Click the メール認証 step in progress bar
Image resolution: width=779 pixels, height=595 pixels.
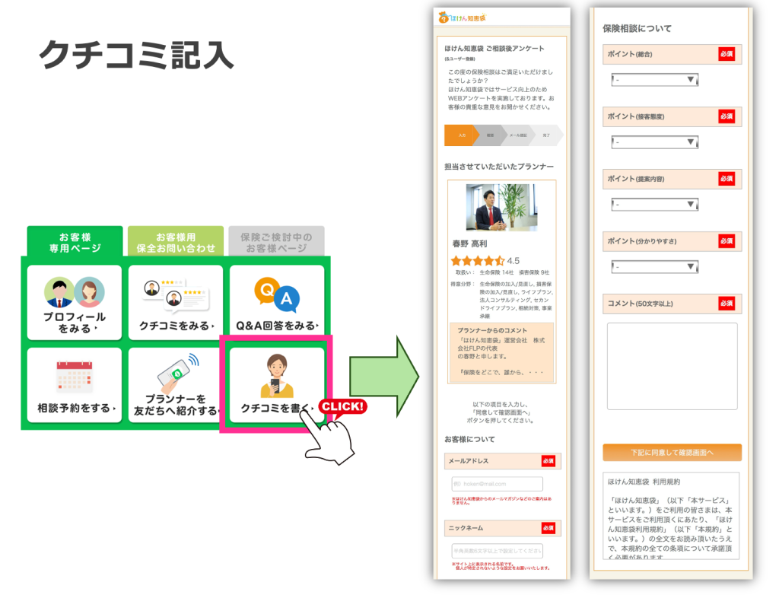tap(518, 135)
